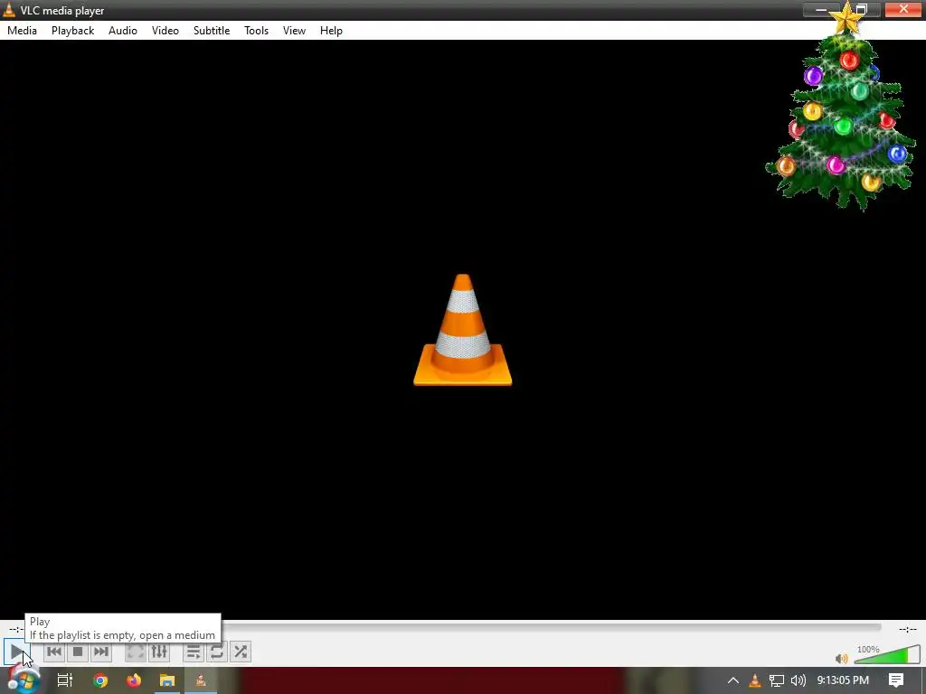Stop playback with the square button
The image size is (926, 694).
tap(78, 652)
